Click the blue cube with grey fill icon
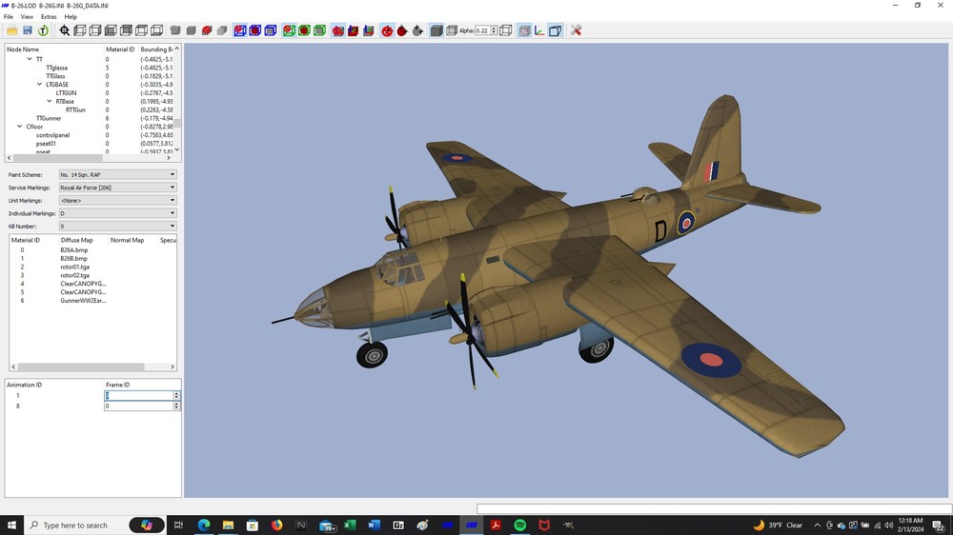The height and width of the screenshot is (535, 953). tap(271, 30)
